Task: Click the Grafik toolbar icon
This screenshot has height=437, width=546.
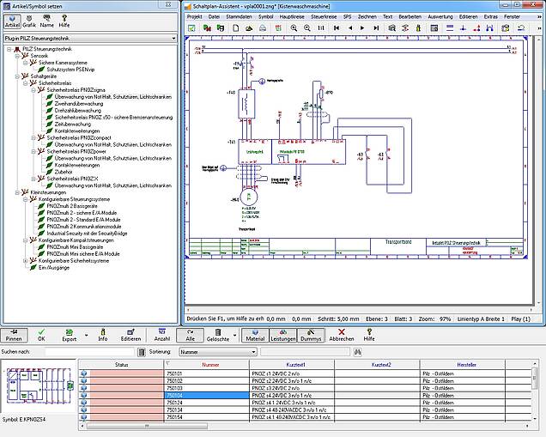Action: pyautogui.click(x=28, y=19)
